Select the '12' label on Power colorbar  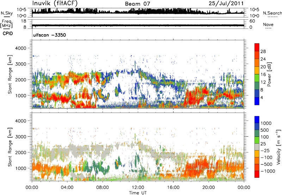[263, 82]
